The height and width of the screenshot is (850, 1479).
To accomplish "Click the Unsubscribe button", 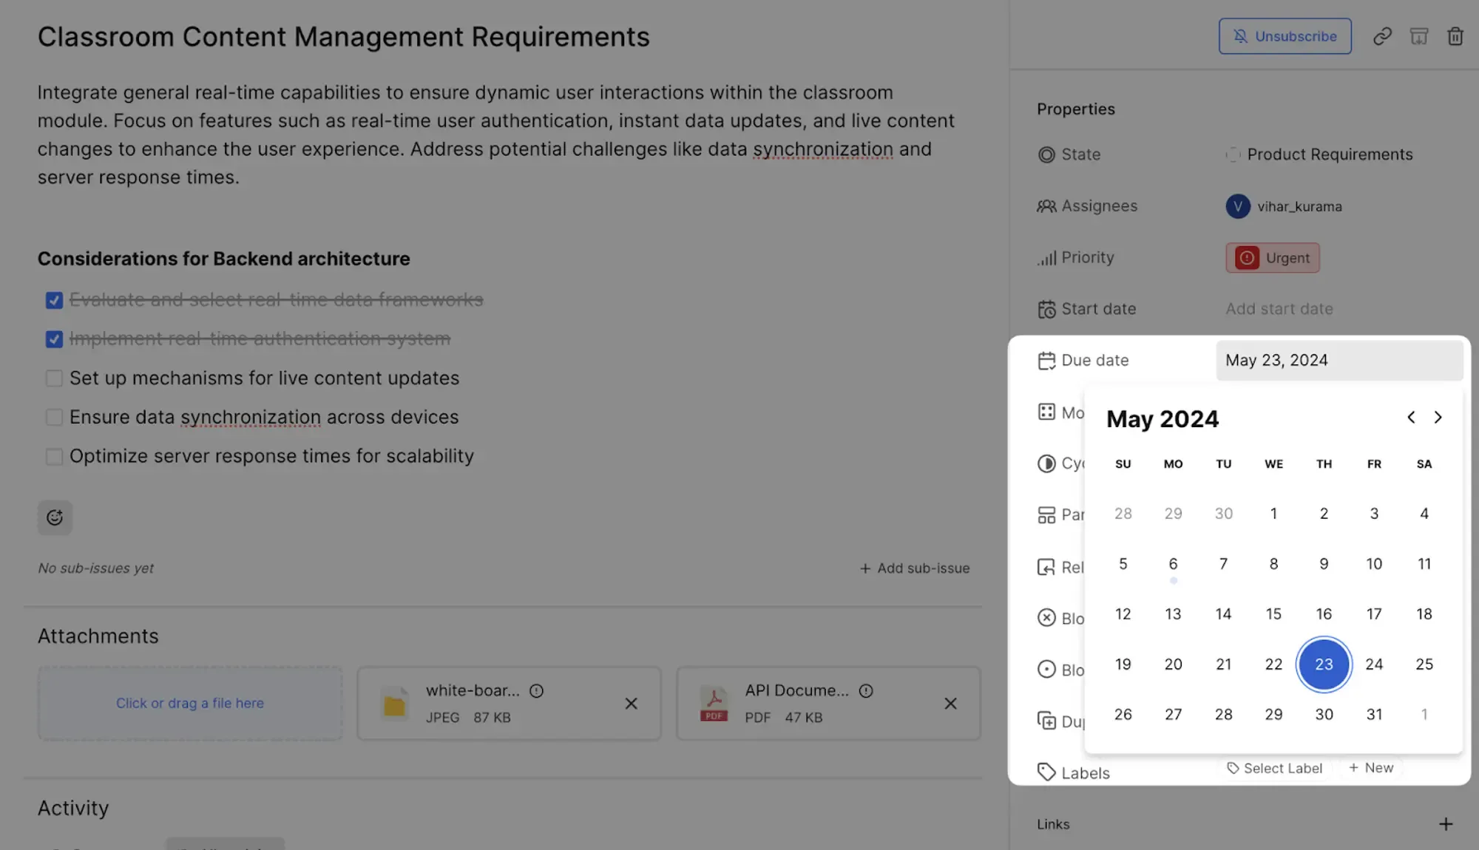I will point(1285,36).
